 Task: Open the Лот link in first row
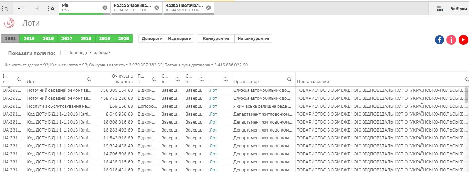(213, 90)
